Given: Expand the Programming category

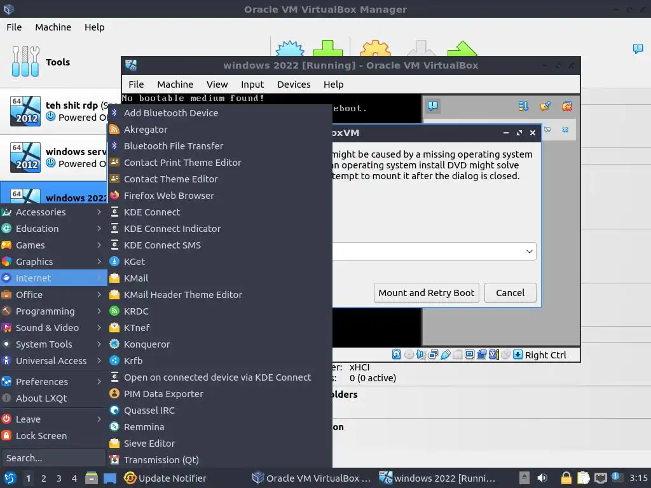Looking at the screenshot, I should click(53, 311).
